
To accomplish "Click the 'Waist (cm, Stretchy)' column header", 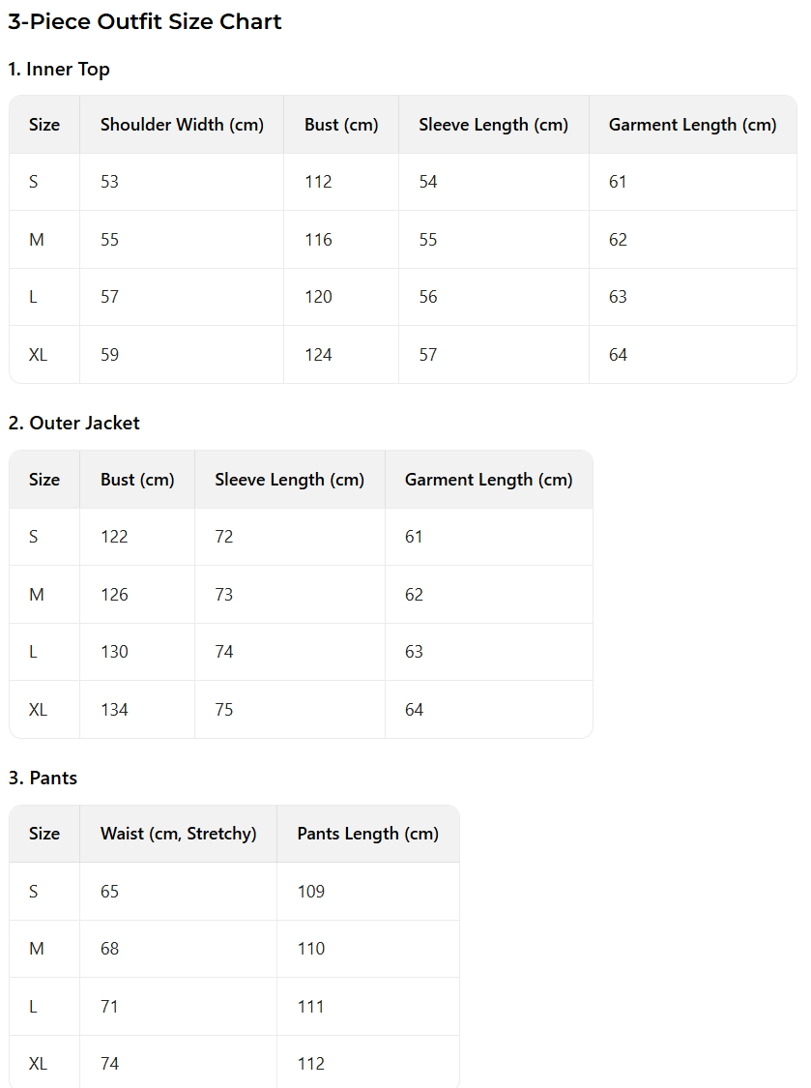I will click(x=178, y=834).
